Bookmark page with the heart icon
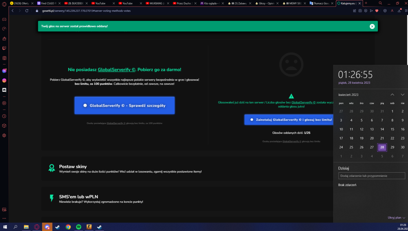 377,11
